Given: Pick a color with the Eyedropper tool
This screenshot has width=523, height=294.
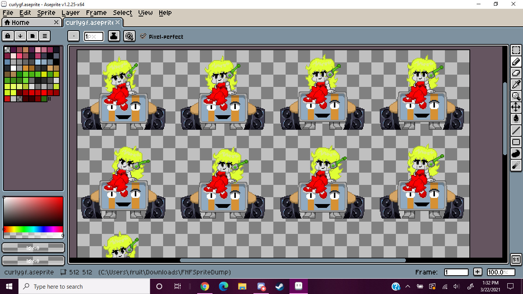Looking at the screenshot, I should pyautogui.click(x=516, y=85).
